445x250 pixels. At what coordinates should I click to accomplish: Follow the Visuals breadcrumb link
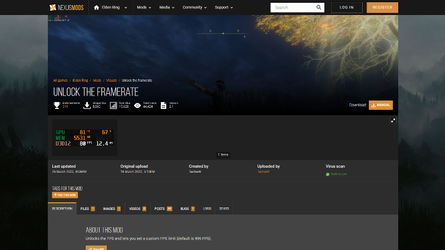coord(112,81)
